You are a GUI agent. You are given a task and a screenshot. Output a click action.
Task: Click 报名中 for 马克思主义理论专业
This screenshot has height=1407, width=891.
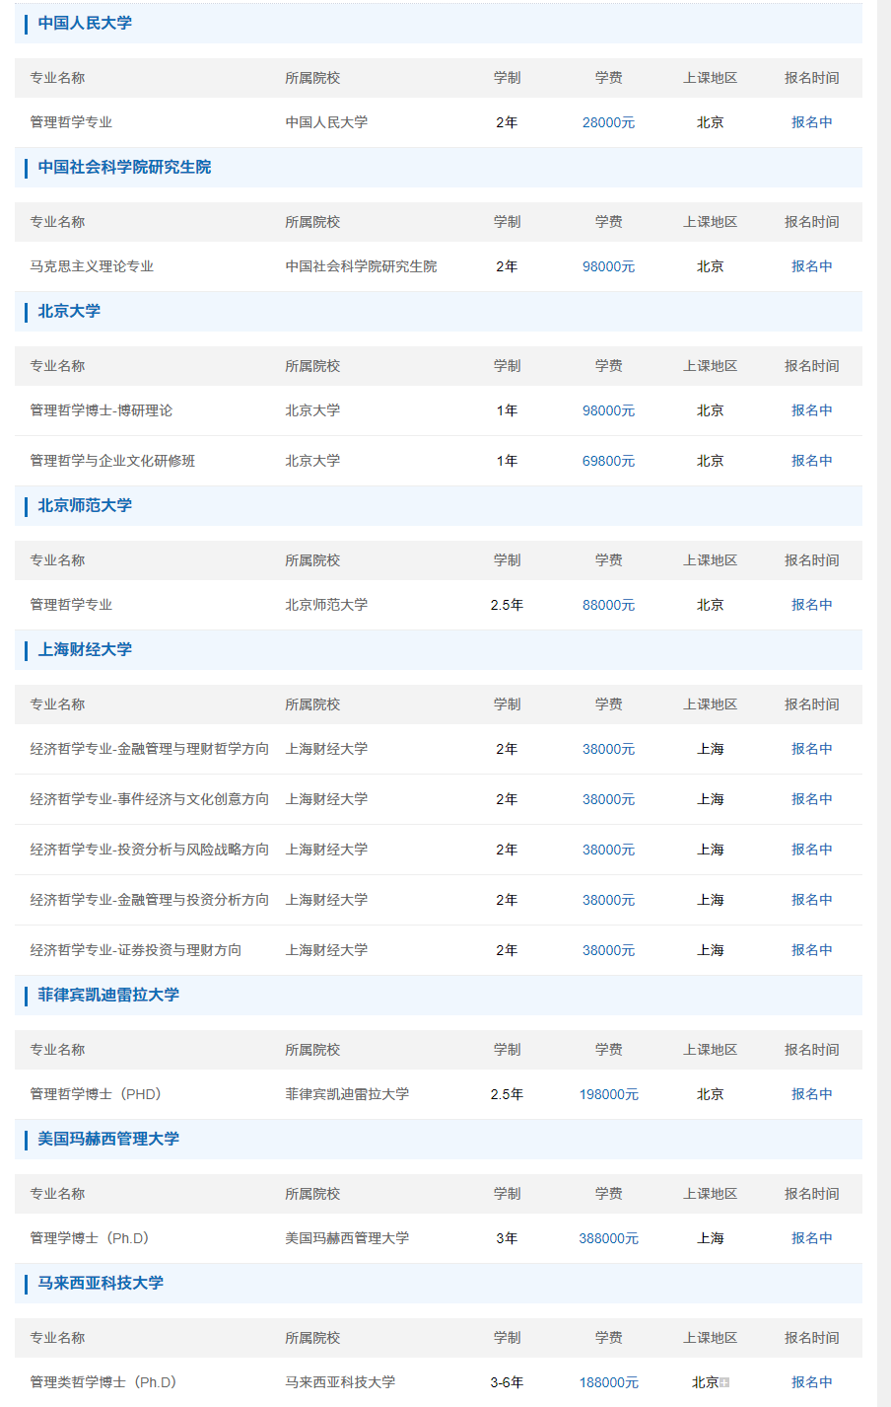pyautogui.click(x=812, y=266)
